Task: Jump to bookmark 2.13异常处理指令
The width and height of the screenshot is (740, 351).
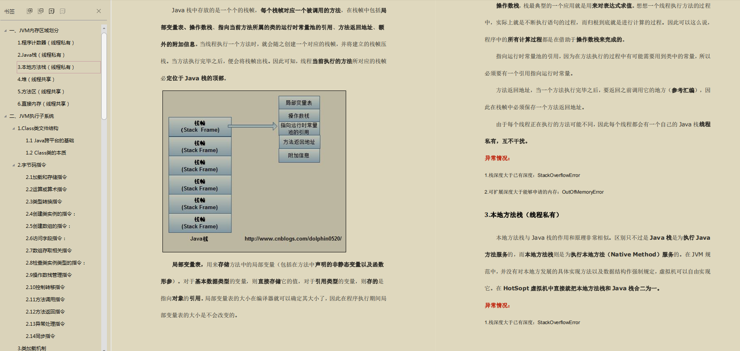Action: pos(45,324)
